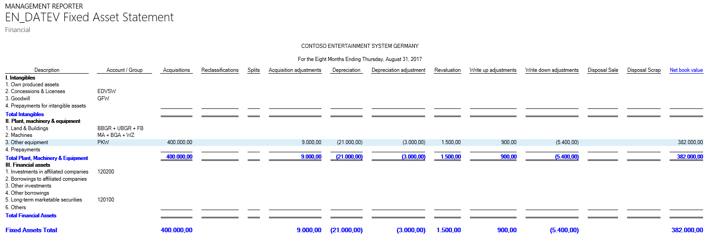Open Total Plant, Machinery & Equipment link
This screenshot has width=709, height=239.
(47, 158)
